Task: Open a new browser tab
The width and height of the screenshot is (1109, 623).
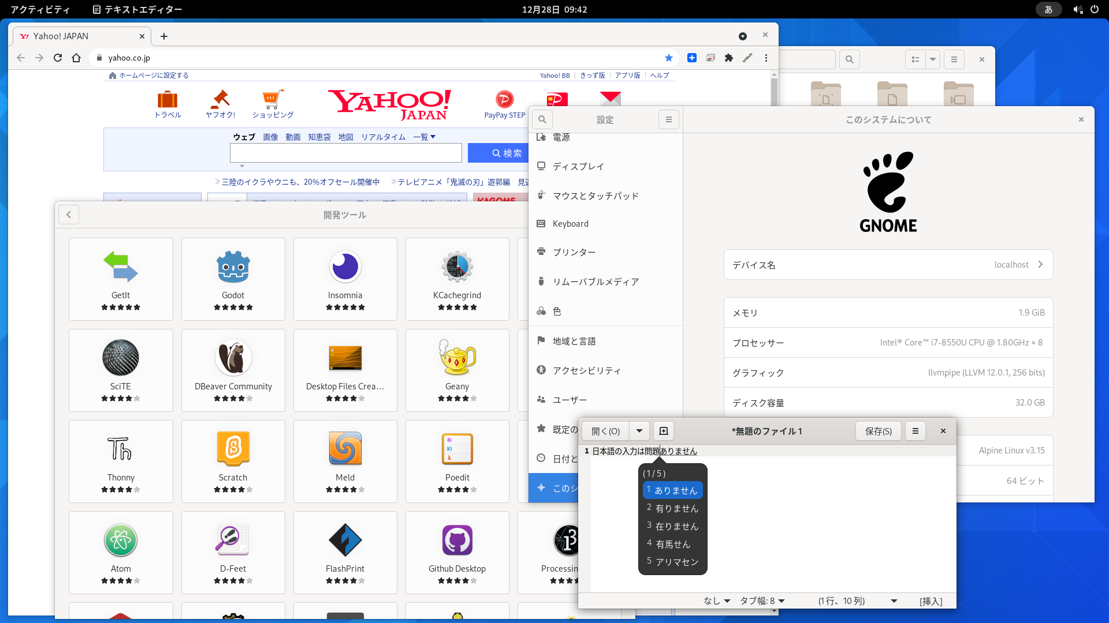Action: [164, 36]
